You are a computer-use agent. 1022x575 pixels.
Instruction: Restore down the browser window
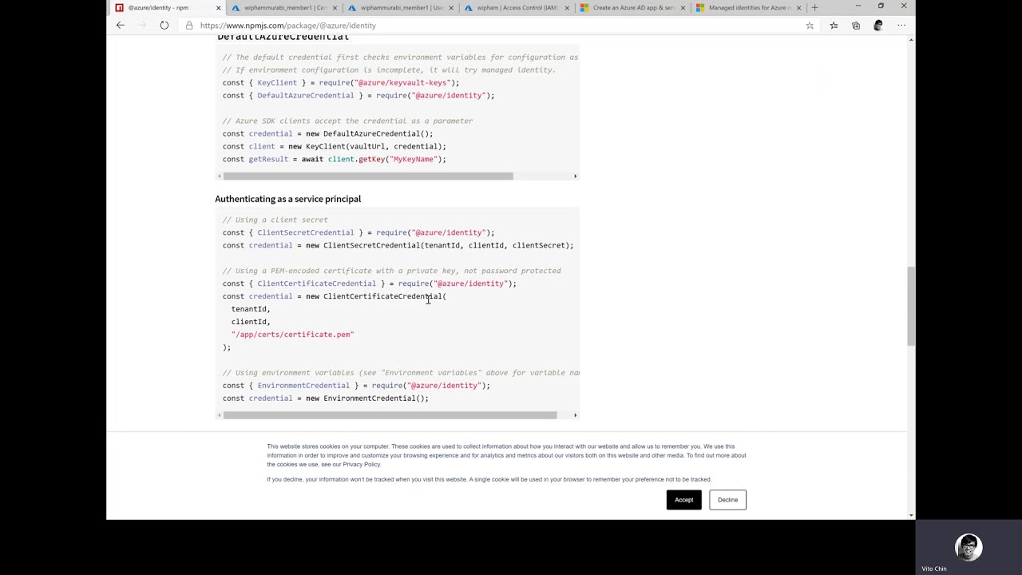(x=881, y=6)
